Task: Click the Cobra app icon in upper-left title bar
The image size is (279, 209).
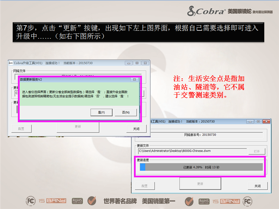Action: click(x=11, y=63)
